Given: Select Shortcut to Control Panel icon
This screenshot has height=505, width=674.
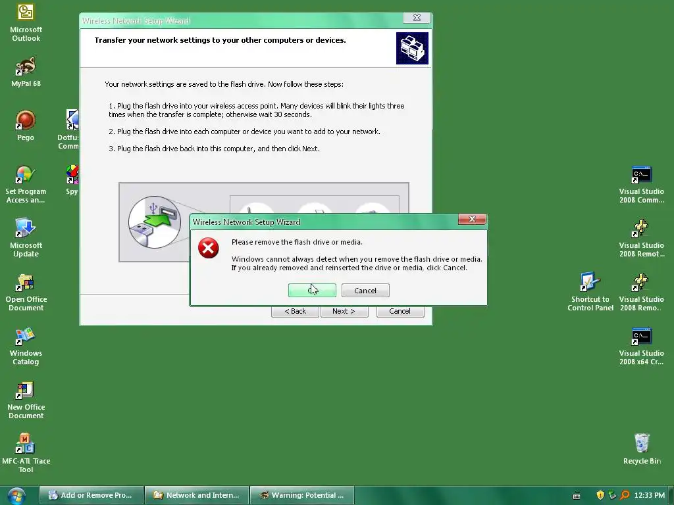Looking at the screenshot, I should (x=590, y=292).
